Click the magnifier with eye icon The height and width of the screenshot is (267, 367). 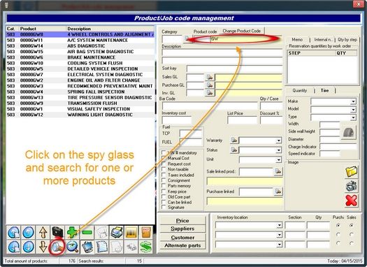[x=72, y=247]
